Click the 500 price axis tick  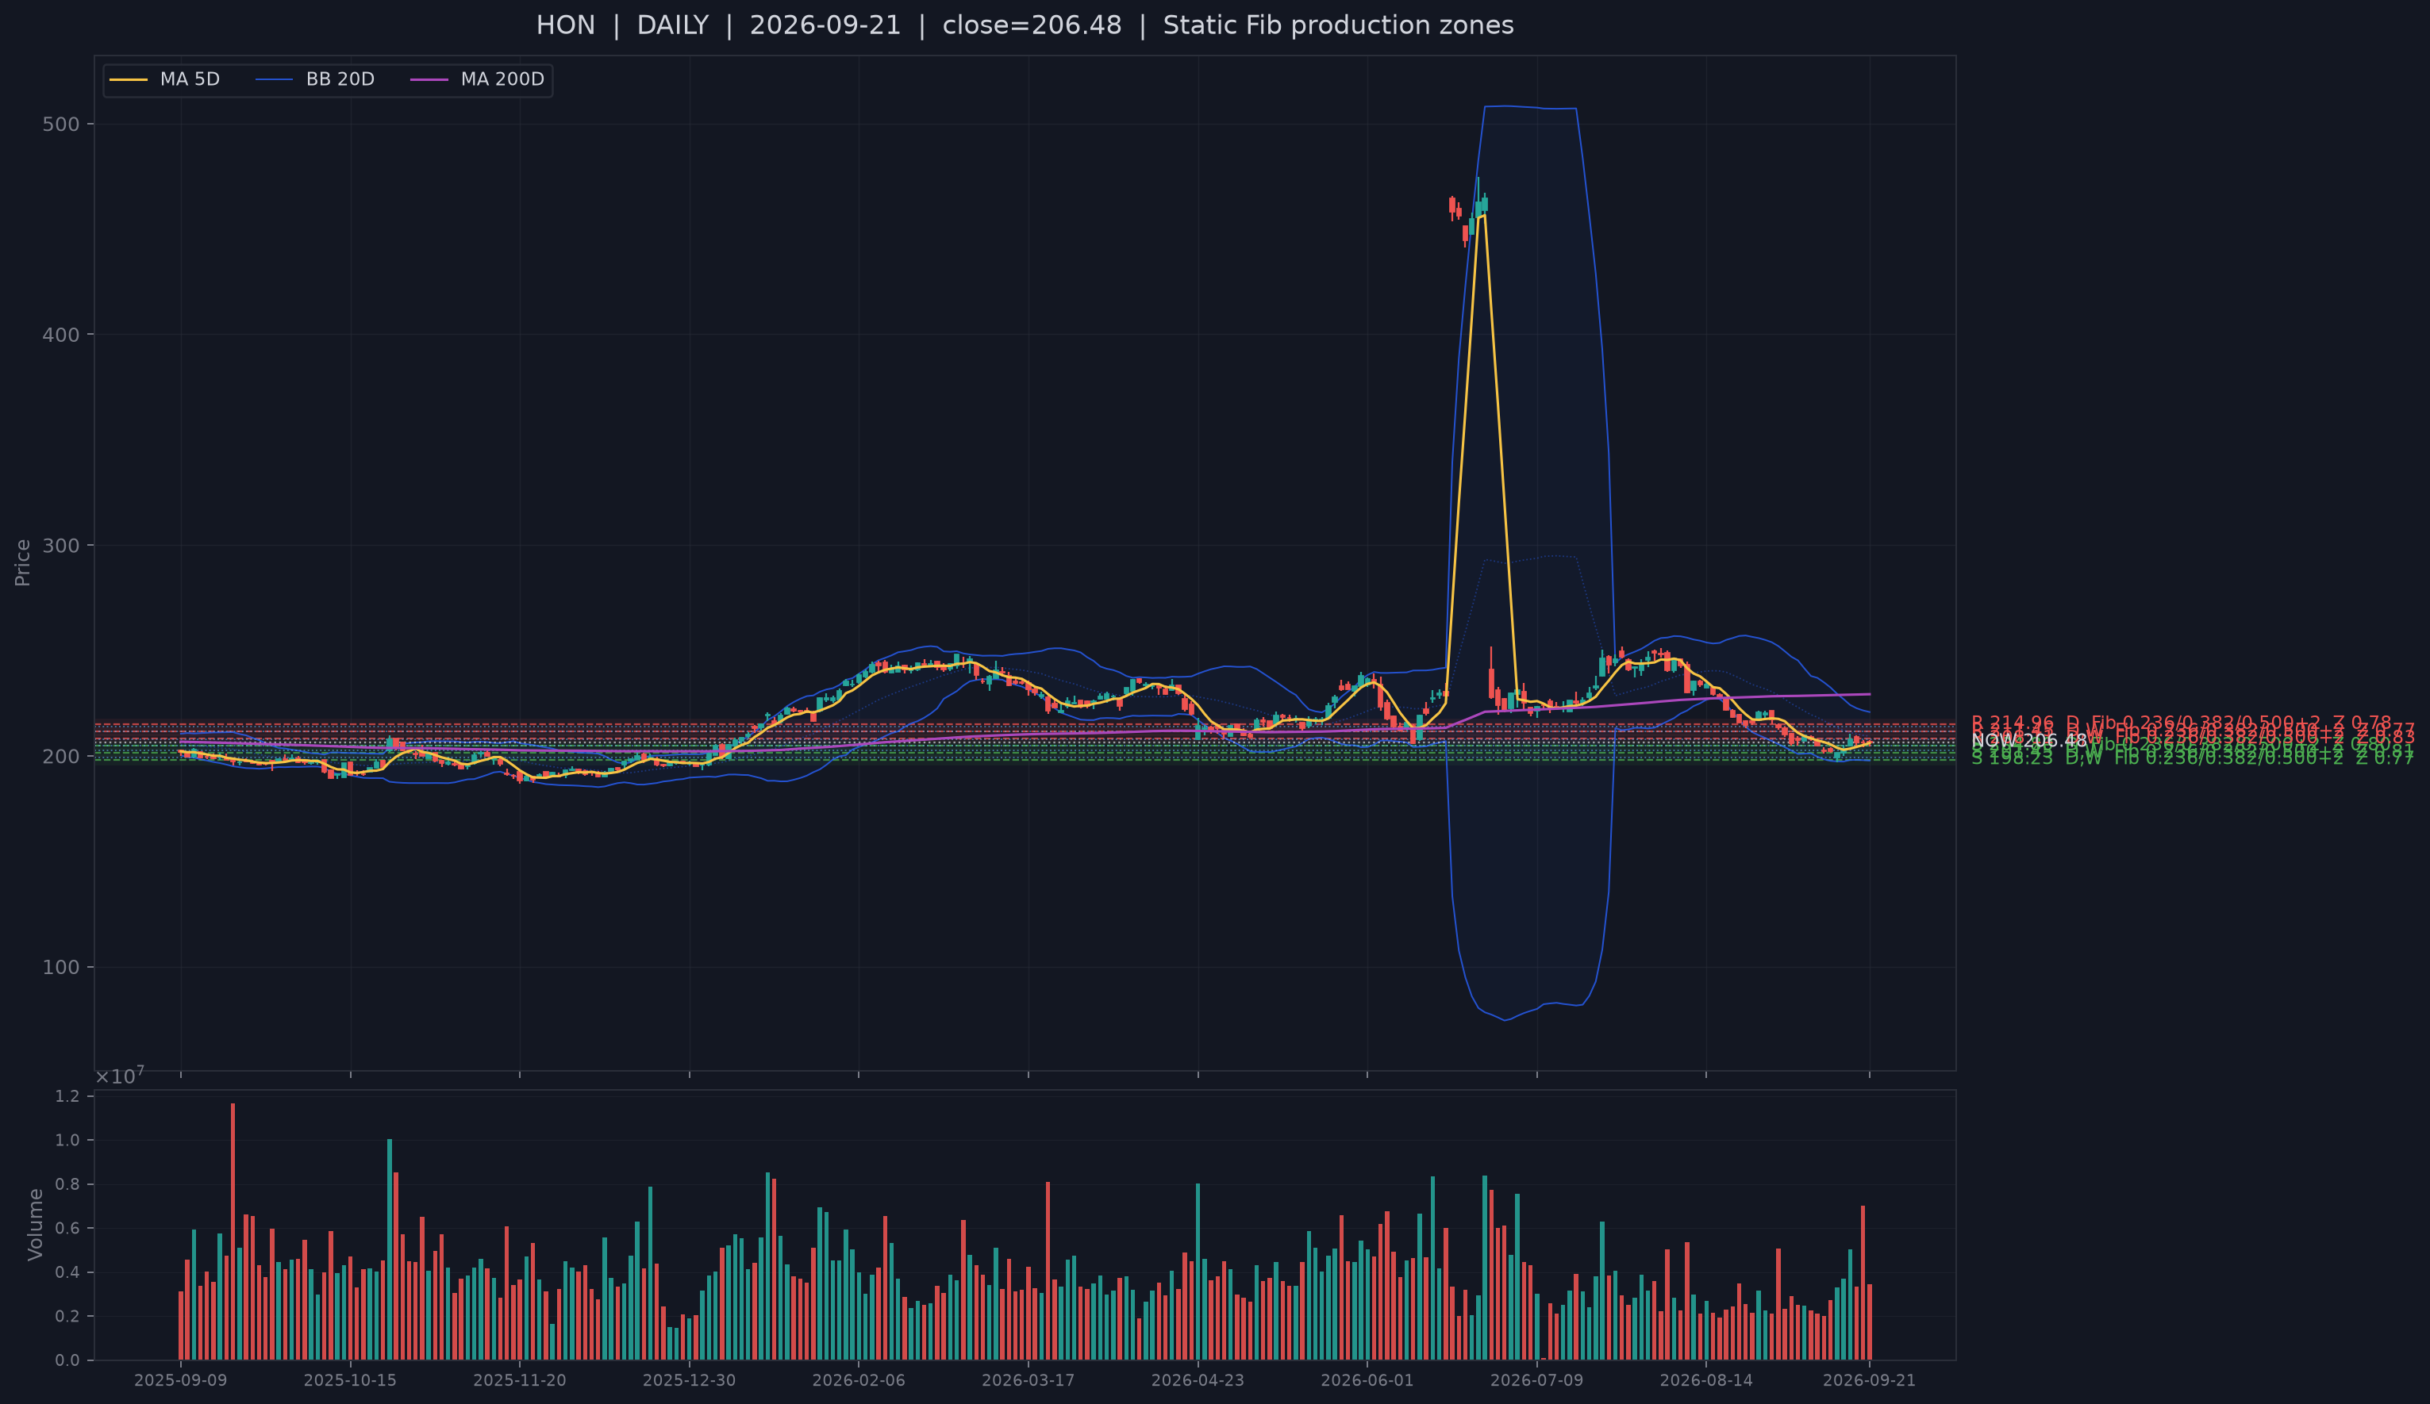click(61, 125)
